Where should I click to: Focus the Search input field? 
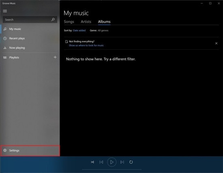pos(27,19)
